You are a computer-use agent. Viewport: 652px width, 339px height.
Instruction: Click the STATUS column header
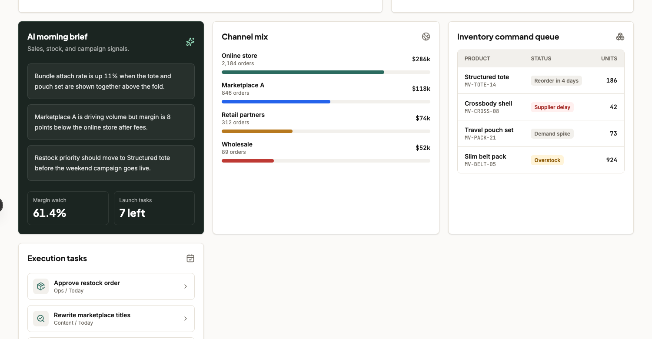click(x=541, y=59)
